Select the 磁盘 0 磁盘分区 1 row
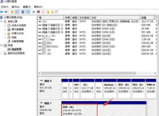The width and height of the screenshot is (159, 116). [98, 25]
